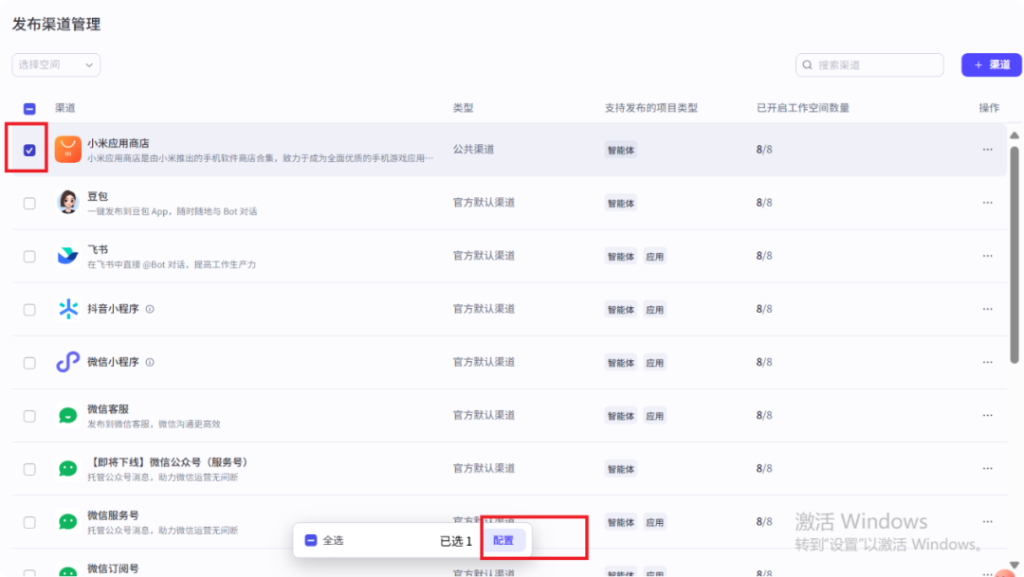
Task: Click the blue ＋渠道 add button
Action: tap(992, 64)
